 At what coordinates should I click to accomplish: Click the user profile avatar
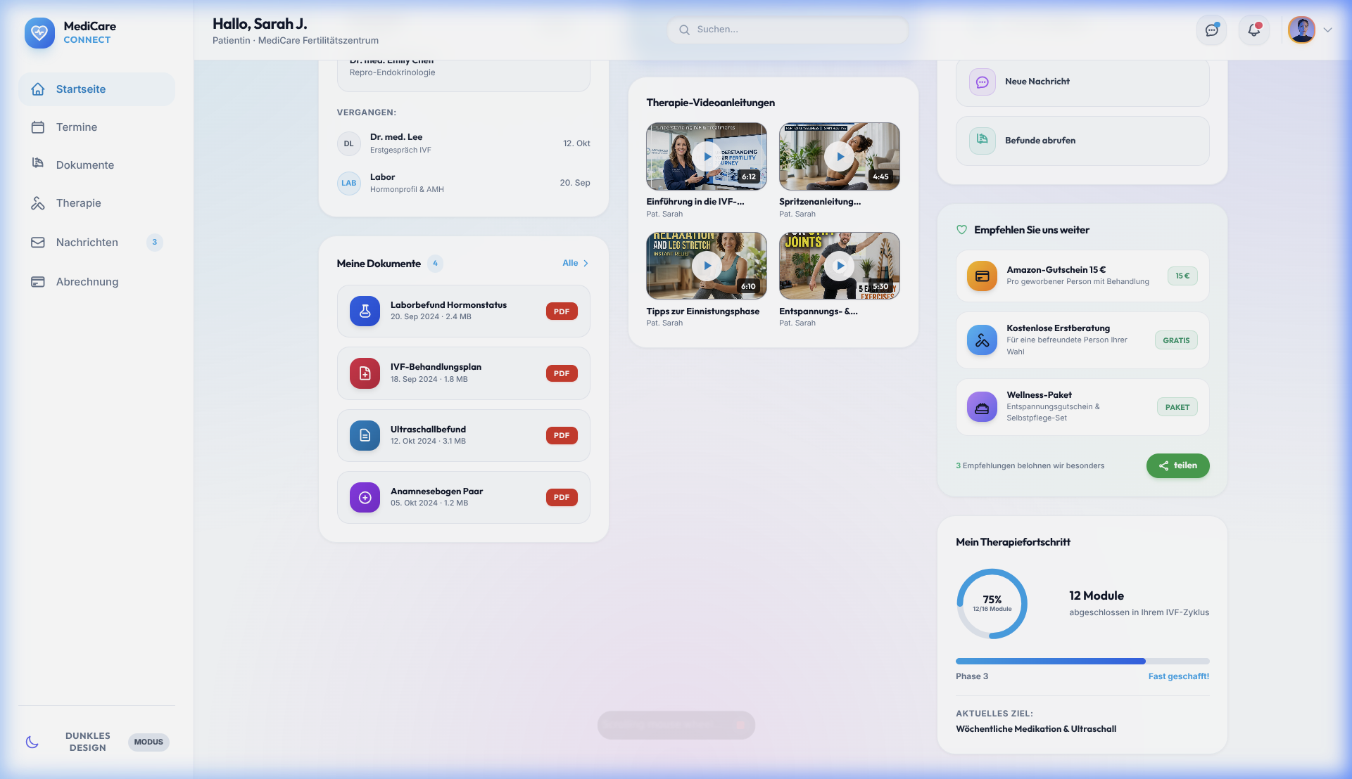pos(1301,30)
